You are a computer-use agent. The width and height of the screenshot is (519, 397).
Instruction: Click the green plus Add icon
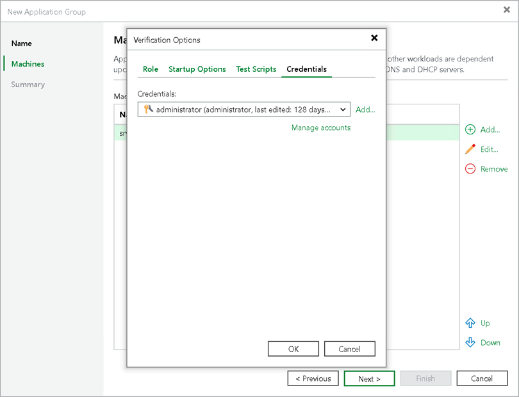[470, 129]
